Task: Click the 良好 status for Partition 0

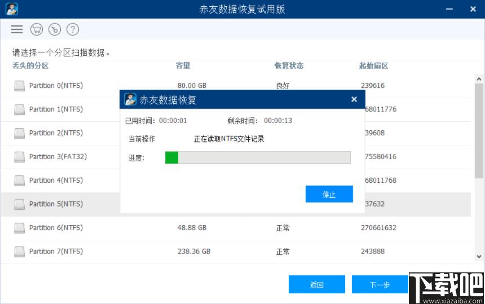Action: pos(283,86)
